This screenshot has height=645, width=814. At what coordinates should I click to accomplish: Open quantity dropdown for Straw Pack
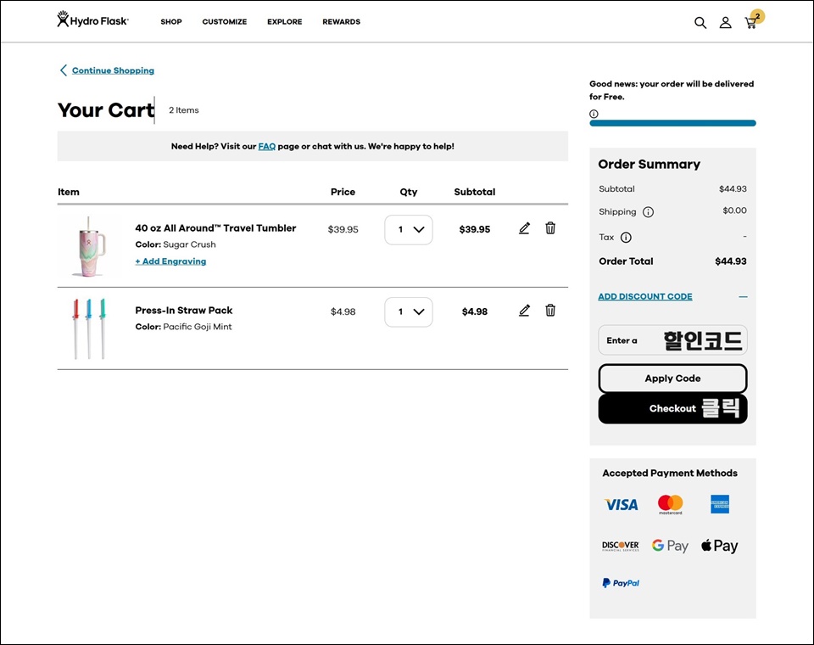(409, 311)
